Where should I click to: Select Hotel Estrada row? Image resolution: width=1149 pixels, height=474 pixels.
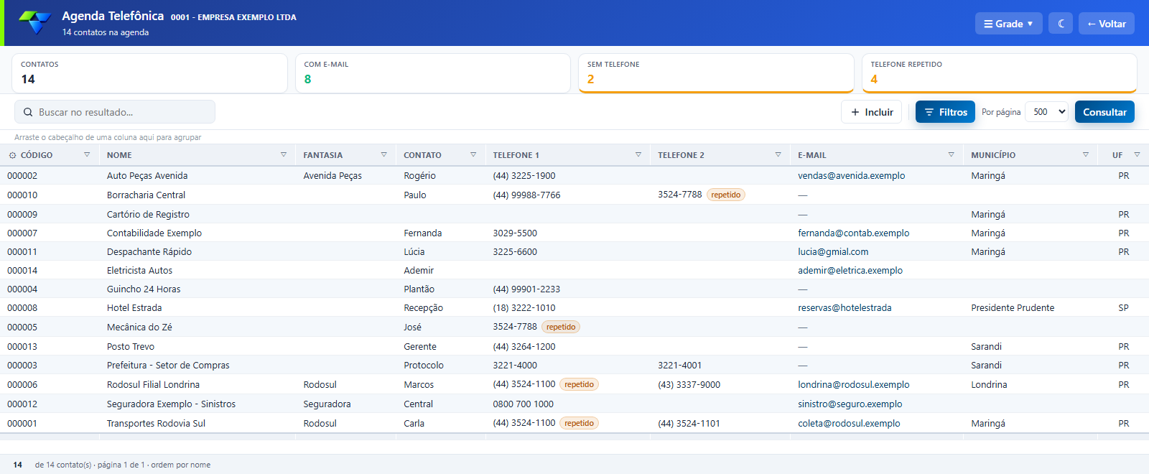(x=574, y=307)
